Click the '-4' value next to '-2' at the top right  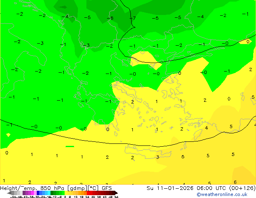201,17
